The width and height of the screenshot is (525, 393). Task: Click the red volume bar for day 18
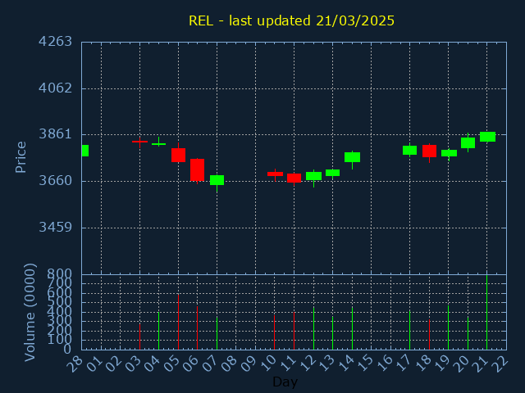click(429, 335)
